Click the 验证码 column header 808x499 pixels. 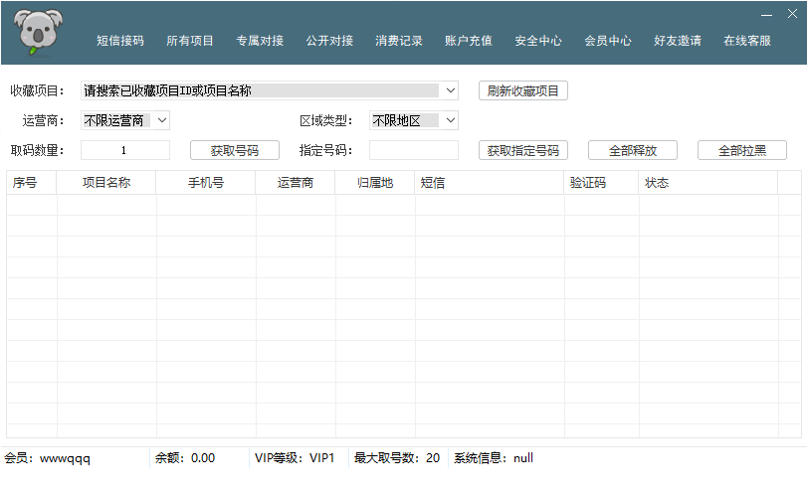coord(587,183)
